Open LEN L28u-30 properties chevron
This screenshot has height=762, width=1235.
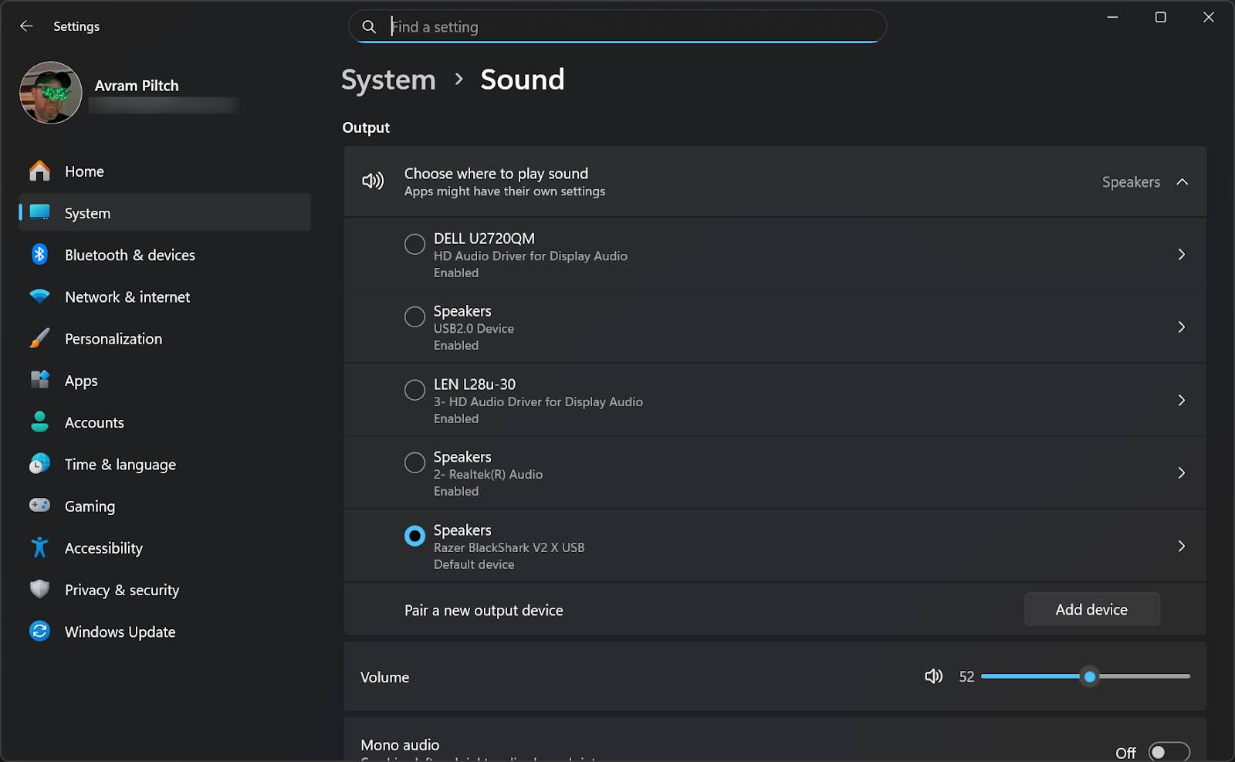click(x=1181, y=400)
